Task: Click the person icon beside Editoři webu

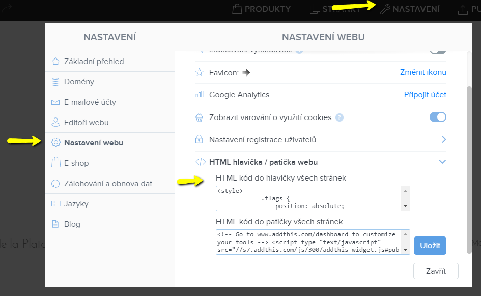Action: pos(55,122)
